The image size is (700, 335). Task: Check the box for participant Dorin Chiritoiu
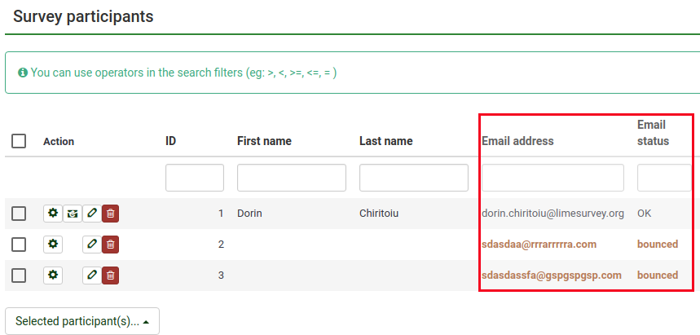click(19, 214)
